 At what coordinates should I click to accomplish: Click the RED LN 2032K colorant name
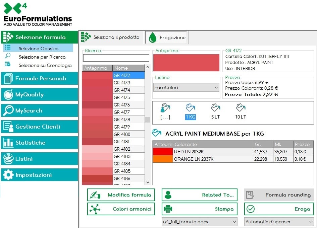point(189,152)
